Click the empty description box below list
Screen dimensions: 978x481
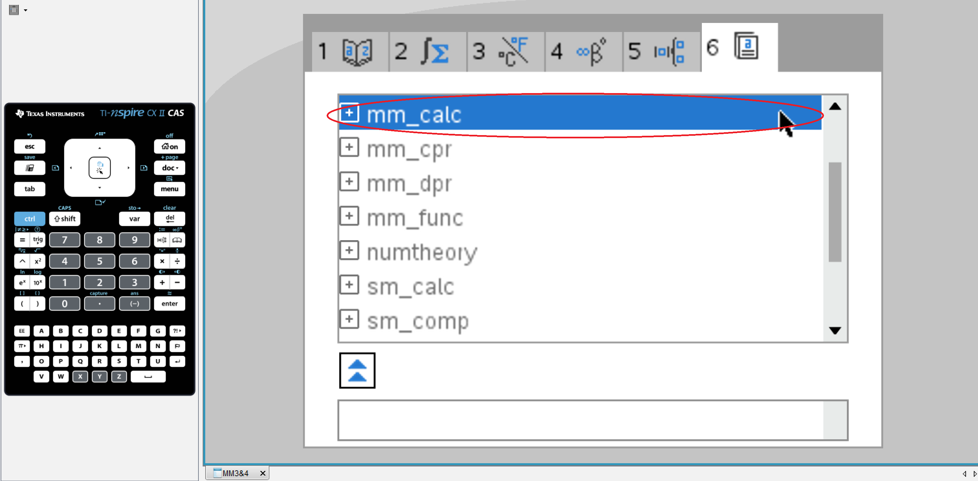click(x=593, y=420)
